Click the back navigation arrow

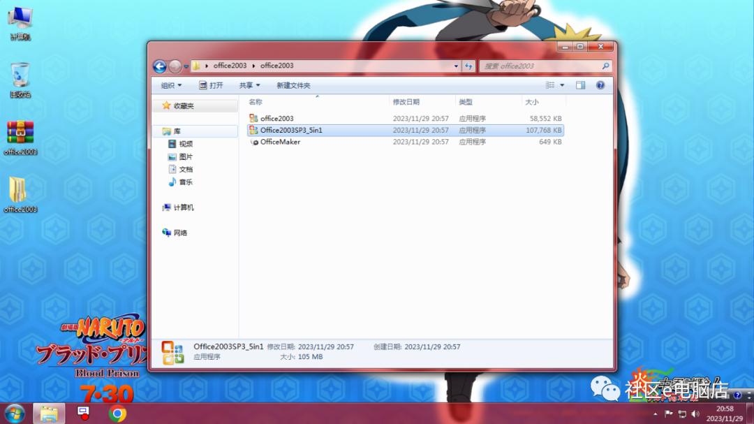[x=159, y=66]
